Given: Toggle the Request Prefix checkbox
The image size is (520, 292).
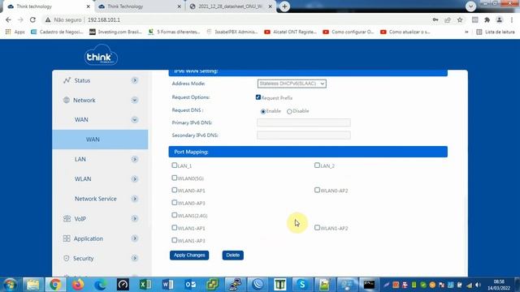Looking at the screenshot, I should tap(258, 97).
